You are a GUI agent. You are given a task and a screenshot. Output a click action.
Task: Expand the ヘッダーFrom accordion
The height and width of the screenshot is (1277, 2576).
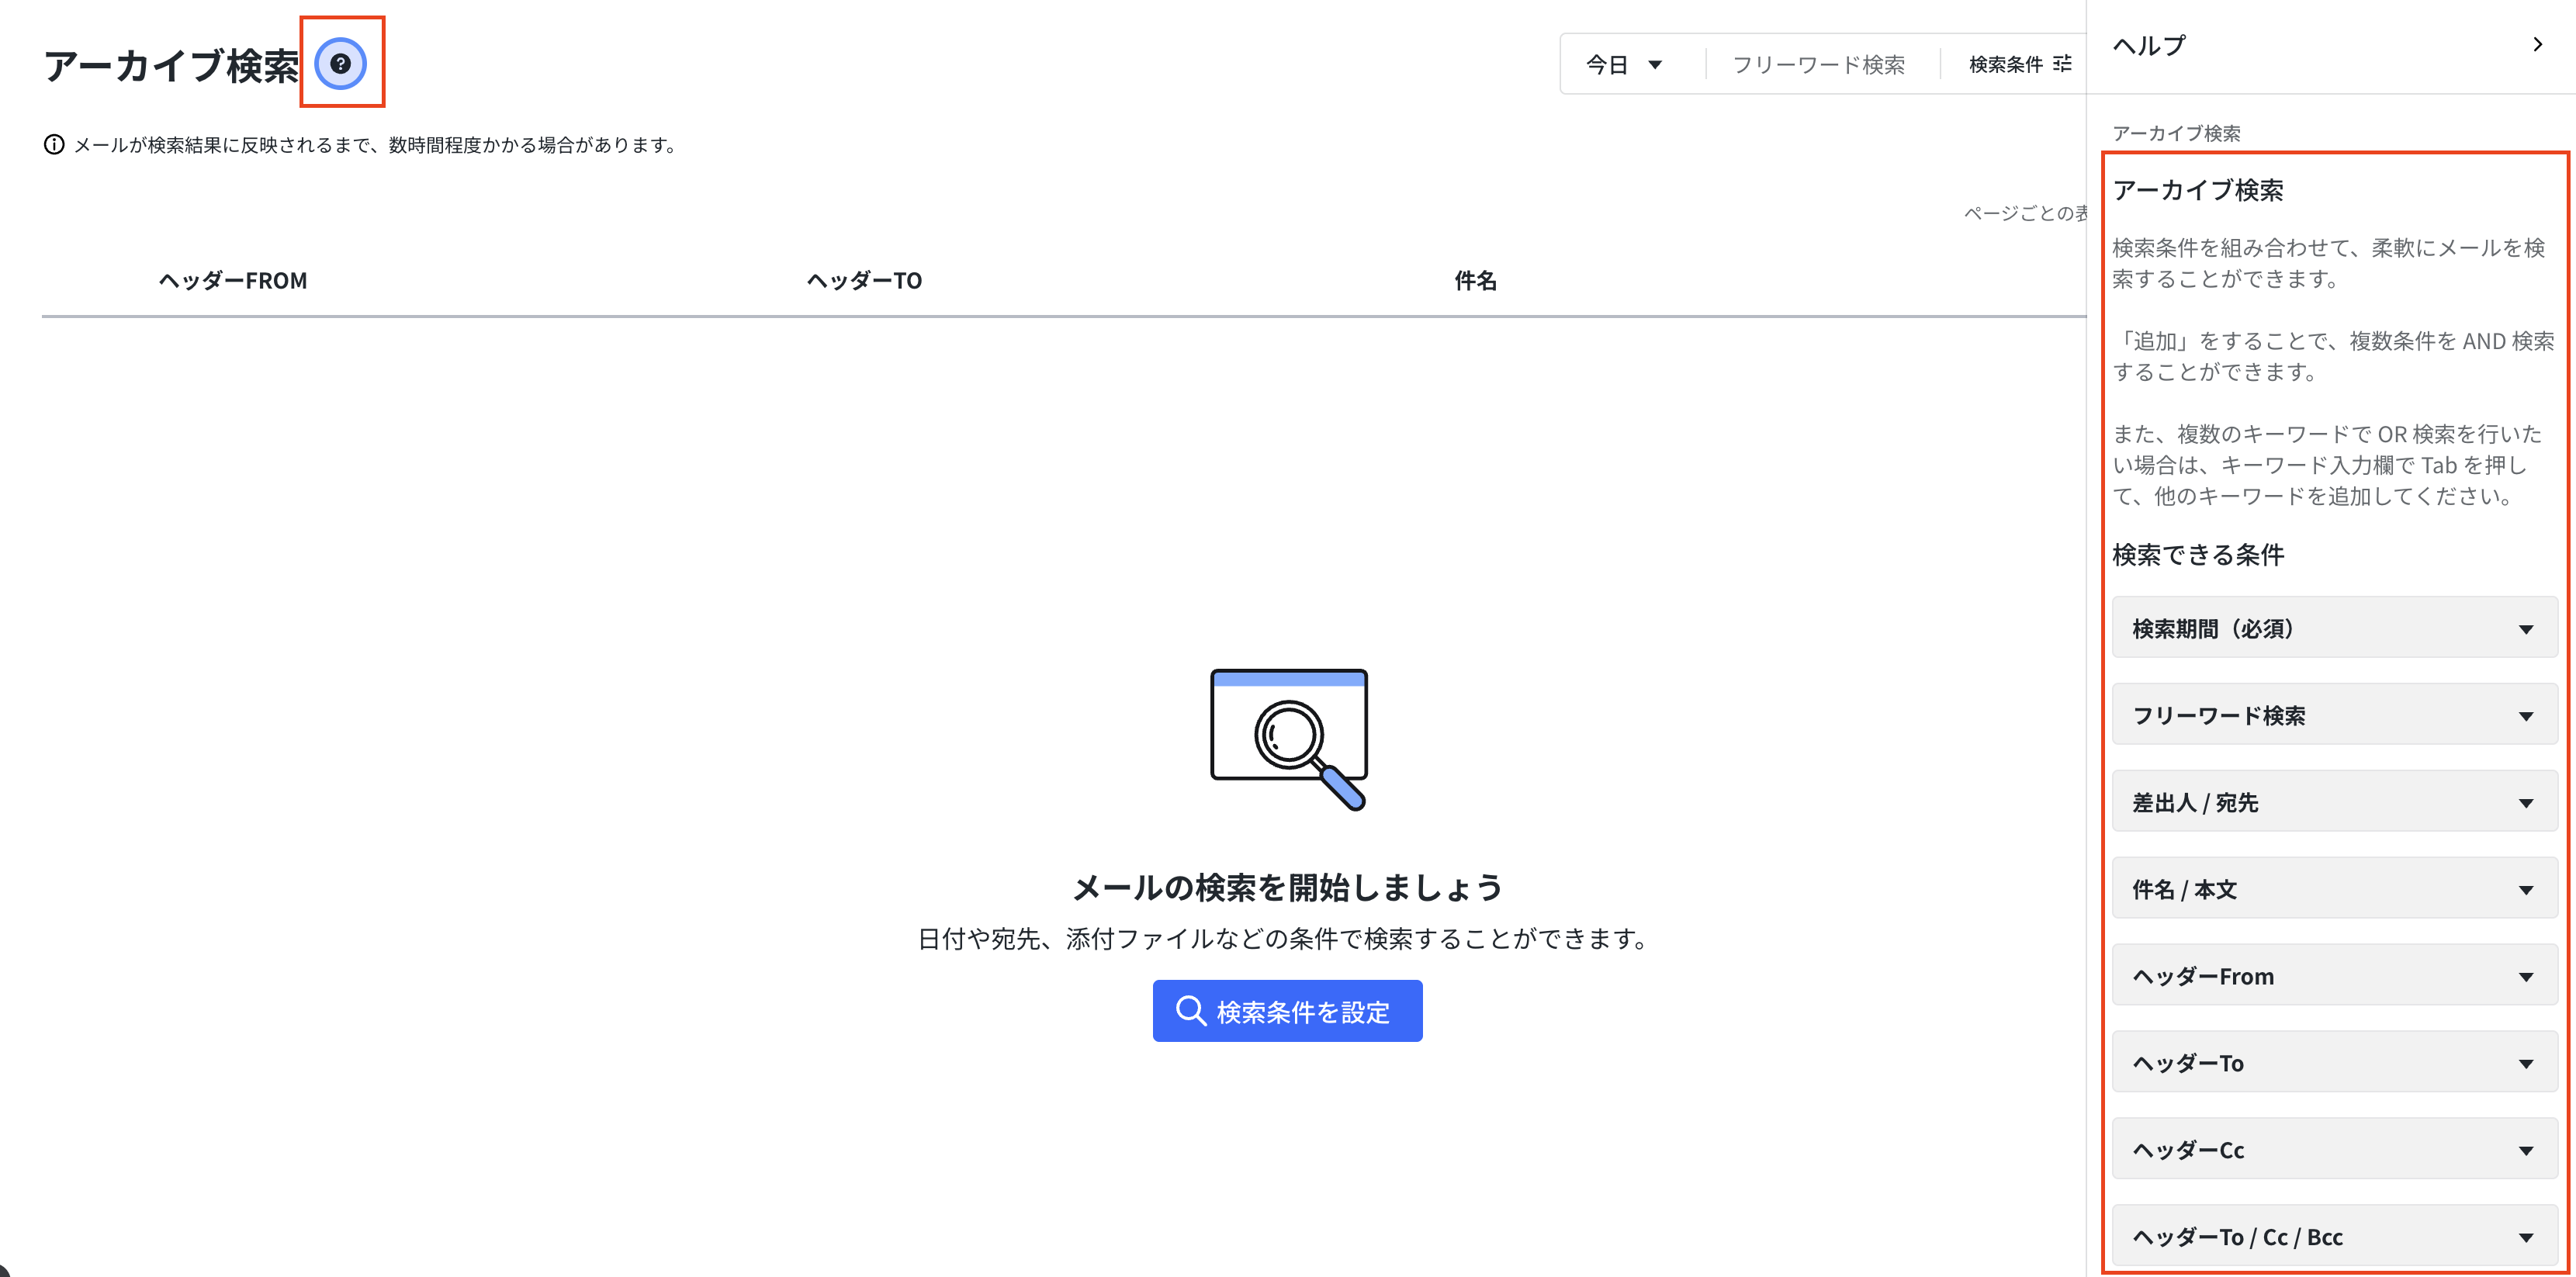click(2334, 976)
